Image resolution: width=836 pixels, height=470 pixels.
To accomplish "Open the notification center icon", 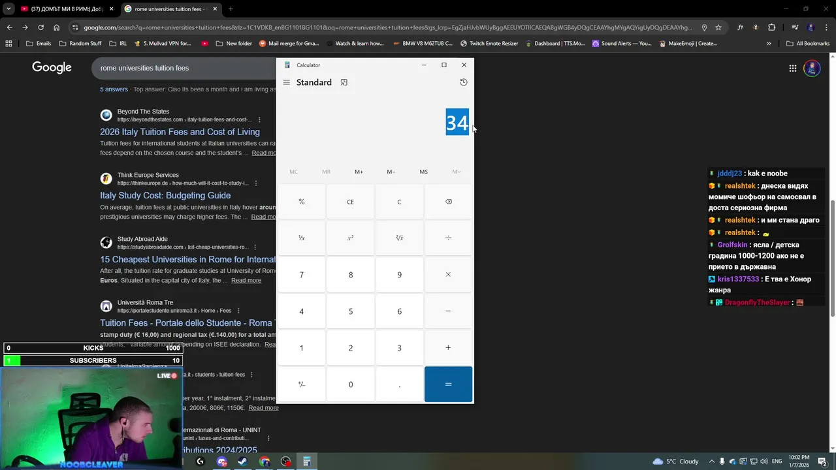I will (822, 462).
